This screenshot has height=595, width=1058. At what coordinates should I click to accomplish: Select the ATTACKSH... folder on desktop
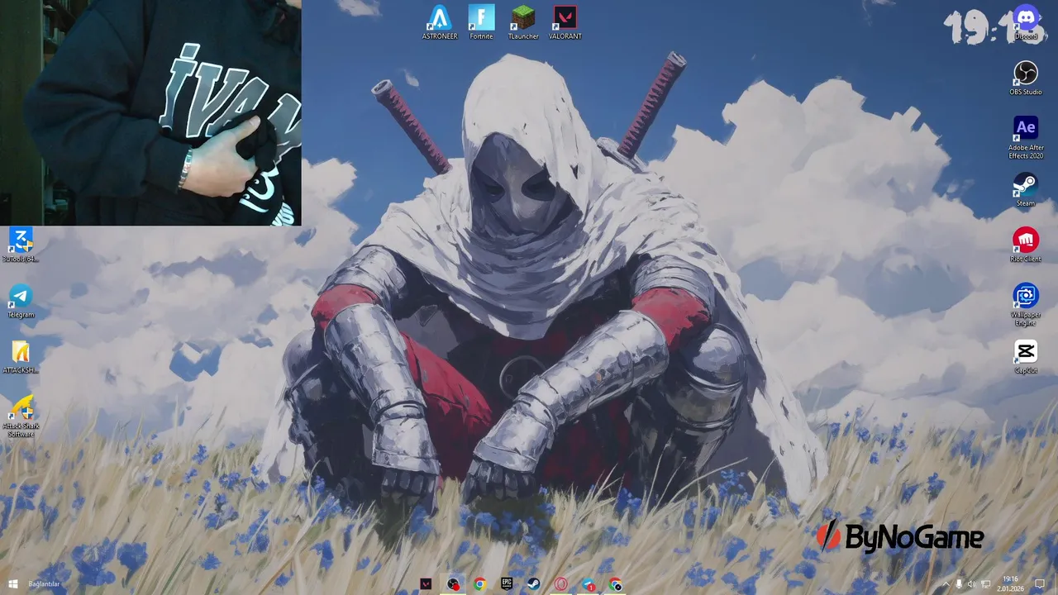[x=21, y=356]
